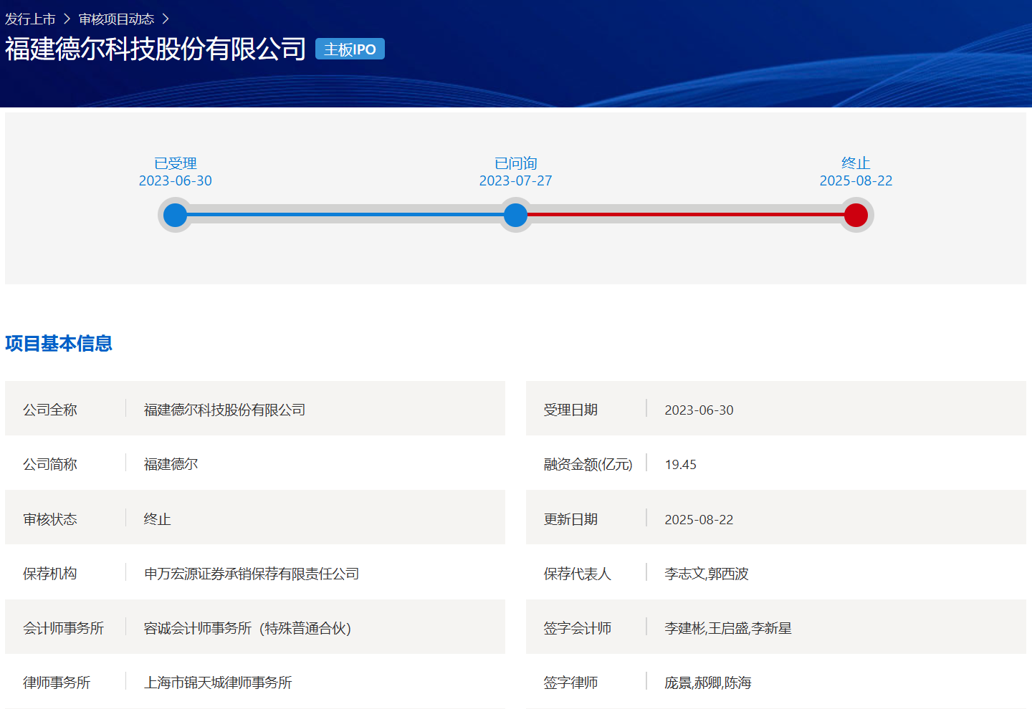Select the 主板IPO badge

click(x=350, y=49)
